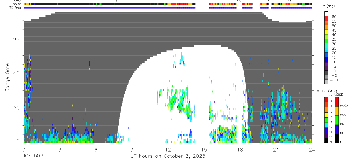Click the red top segment of the NOISE colorbar
The height and width of the screenshot is (162, 351).
pyautogui.click(x=336, y=102)
